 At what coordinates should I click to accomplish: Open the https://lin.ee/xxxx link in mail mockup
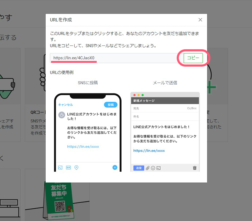point(149,151)
